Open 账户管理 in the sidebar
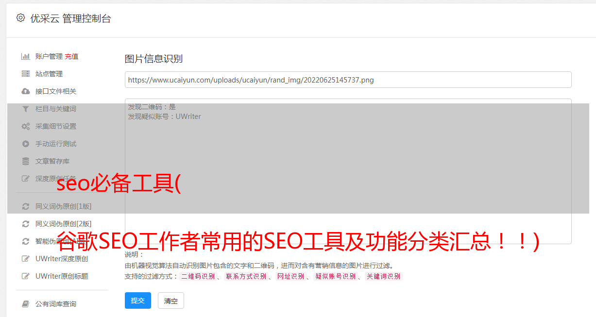The image size is (596, 317). point(49,56)
